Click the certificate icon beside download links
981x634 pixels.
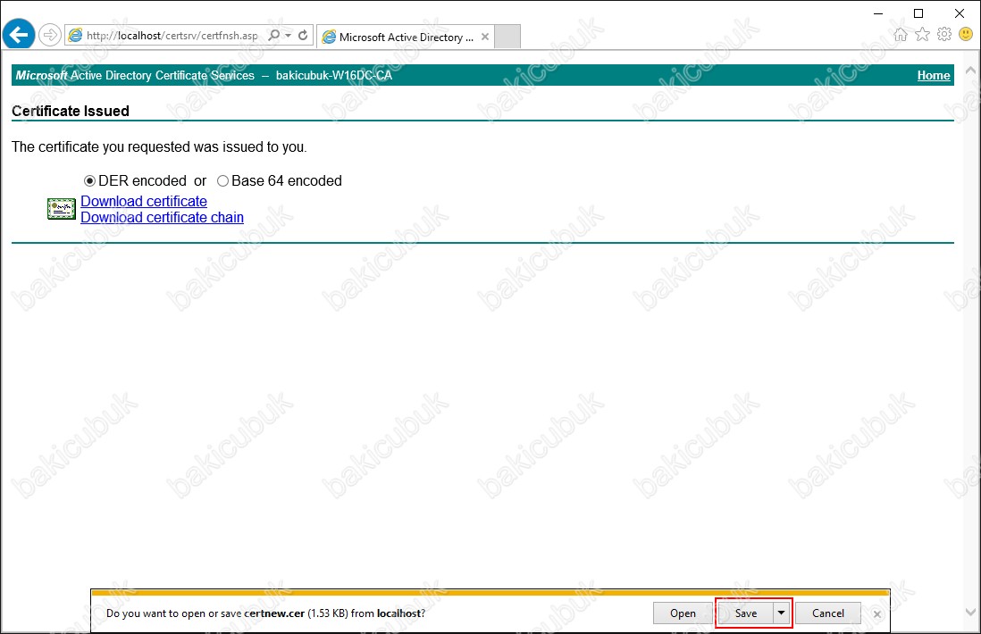pyautogui.click(x=62, y=209)
